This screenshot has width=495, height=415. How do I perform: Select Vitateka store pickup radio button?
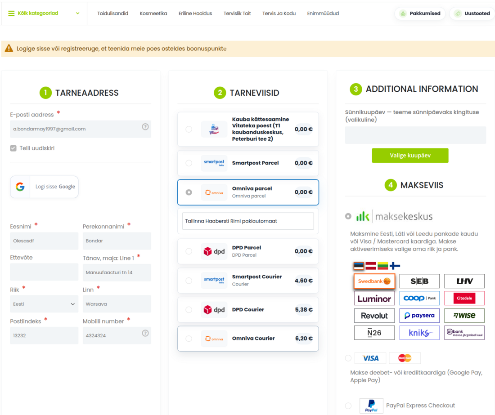(189, 129)
